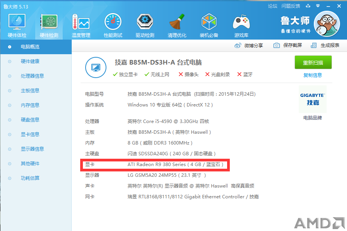Screen dimensions: 347x231
Task: Click the GIGABYTE 技嘉 brand logo
Action: [312, 99]
